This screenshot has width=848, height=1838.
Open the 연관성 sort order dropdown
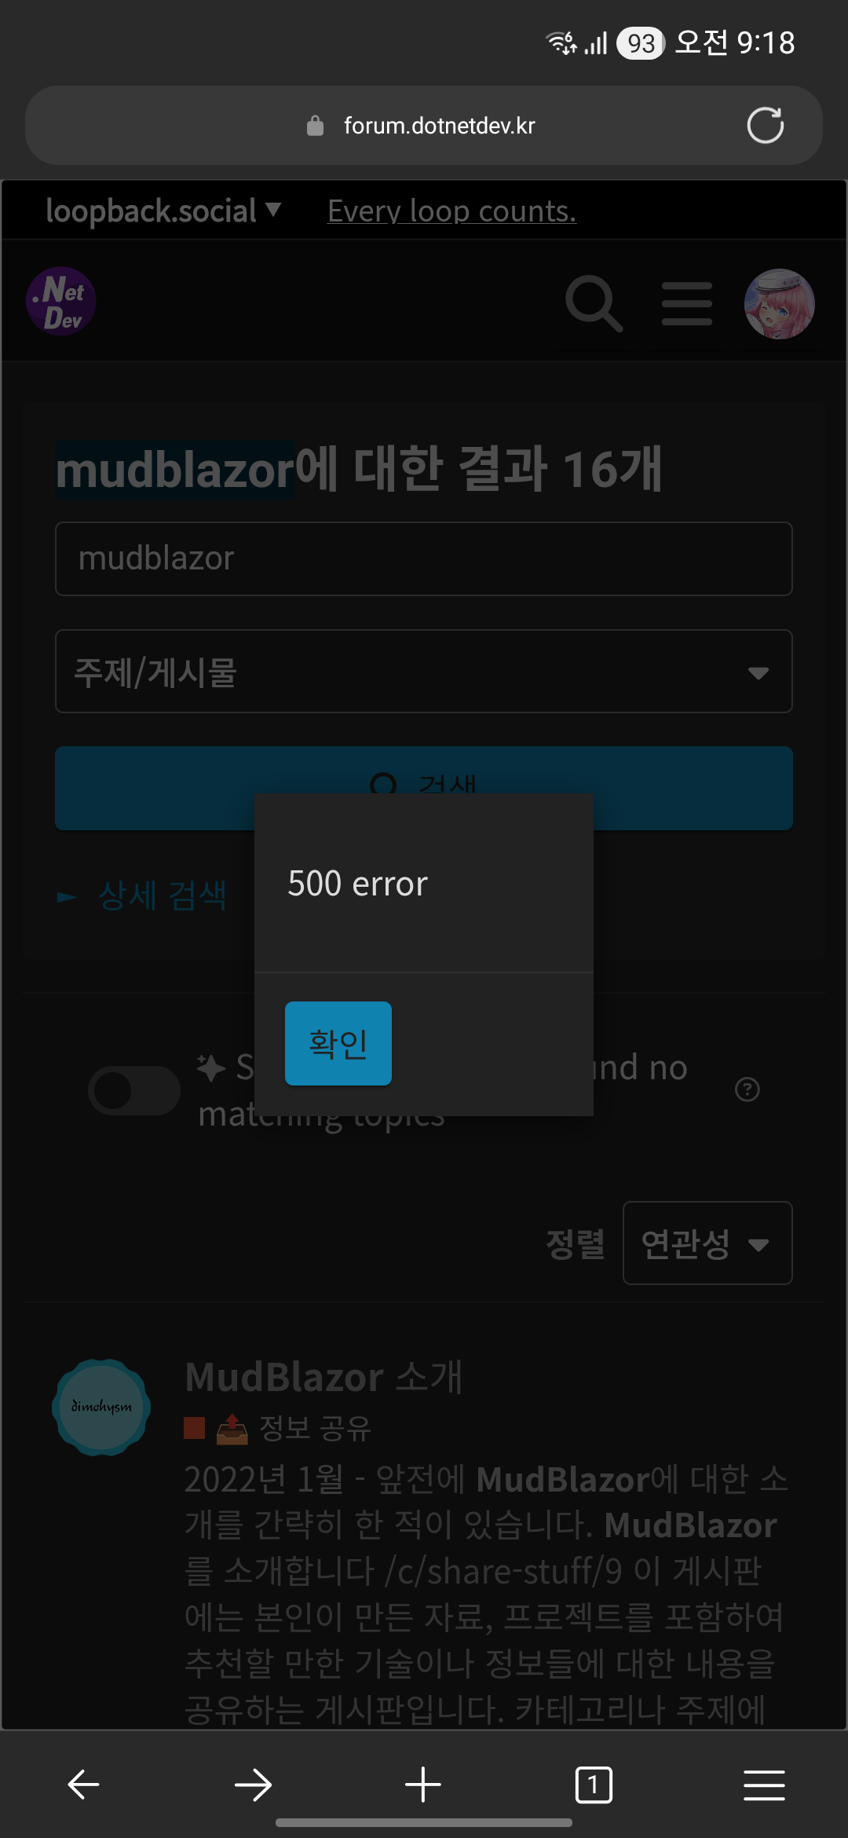coord(707,1243)
